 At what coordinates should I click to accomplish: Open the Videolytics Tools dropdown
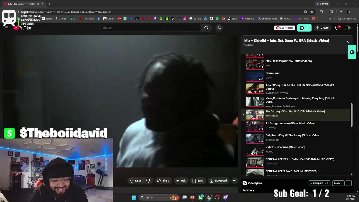coord(339,183)
